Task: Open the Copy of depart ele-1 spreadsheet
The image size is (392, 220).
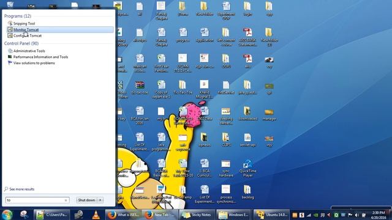Action: point(161,89)
